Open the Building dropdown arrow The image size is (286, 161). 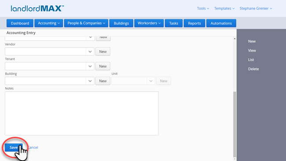(90, 81)
